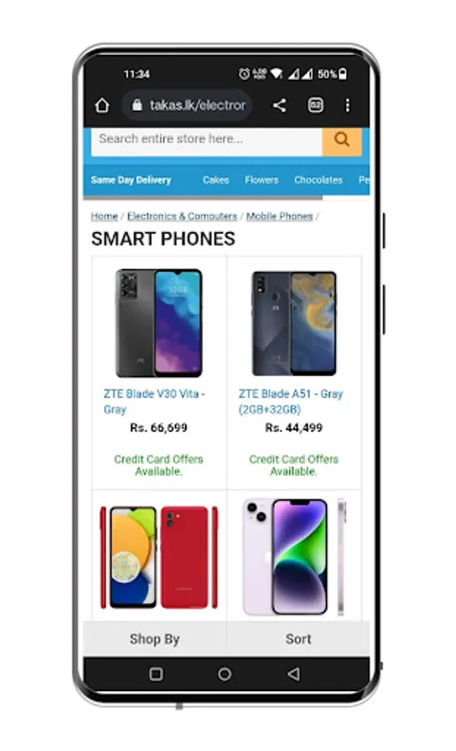Viewport: 456px width, 751px height.
Task: Tap the recent apps square icon
Action: pyautogui.click(x=156, y=674)
